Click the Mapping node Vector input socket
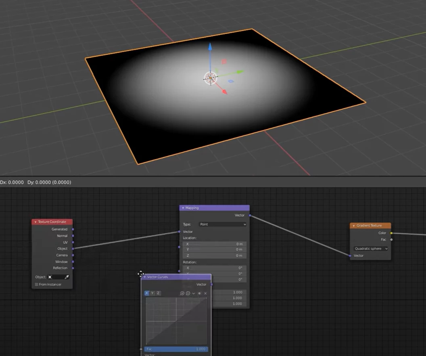The width and height of the screenshot is (426, 356). [179, 232]
